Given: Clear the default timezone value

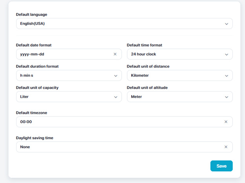Looking at the screenshot, I should pyautogui.click(x=226, y=122).
